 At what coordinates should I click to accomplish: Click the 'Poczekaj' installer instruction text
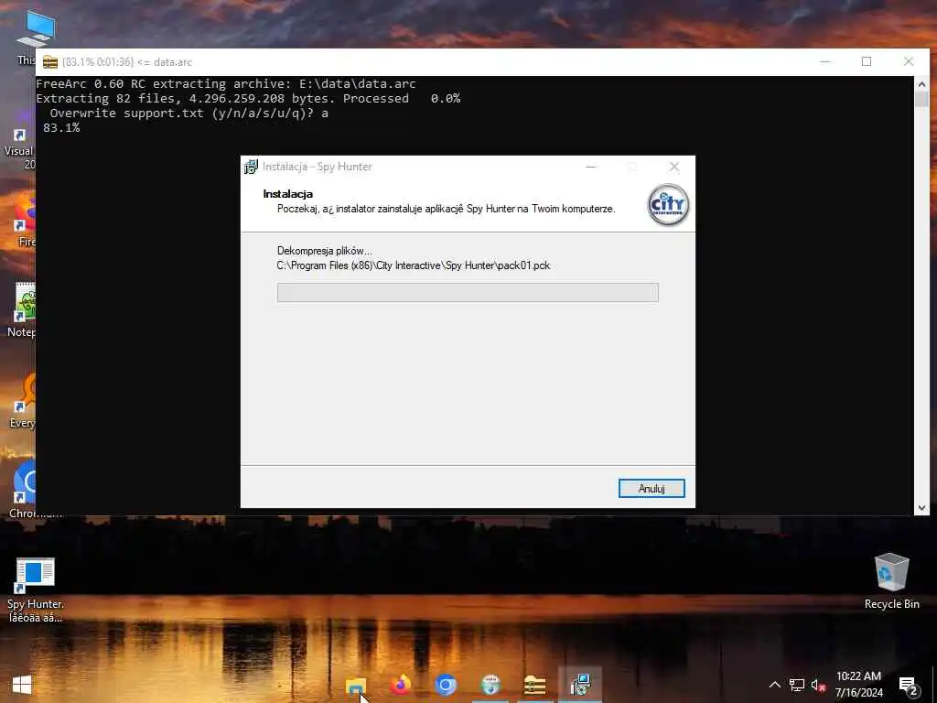[x=446, y=209]
